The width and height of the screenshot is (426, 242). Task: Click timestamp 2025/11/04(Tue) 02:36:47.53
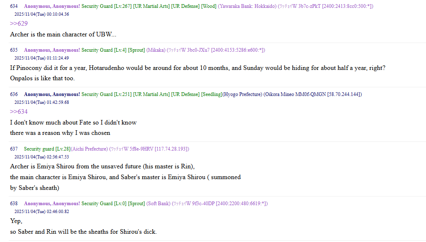[x=41, y=157]
